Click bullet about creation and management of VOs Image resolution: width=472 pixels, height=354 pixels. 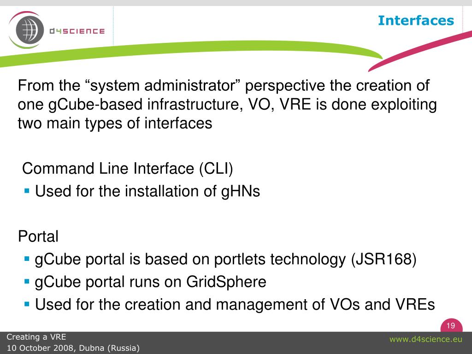(235, 304)
